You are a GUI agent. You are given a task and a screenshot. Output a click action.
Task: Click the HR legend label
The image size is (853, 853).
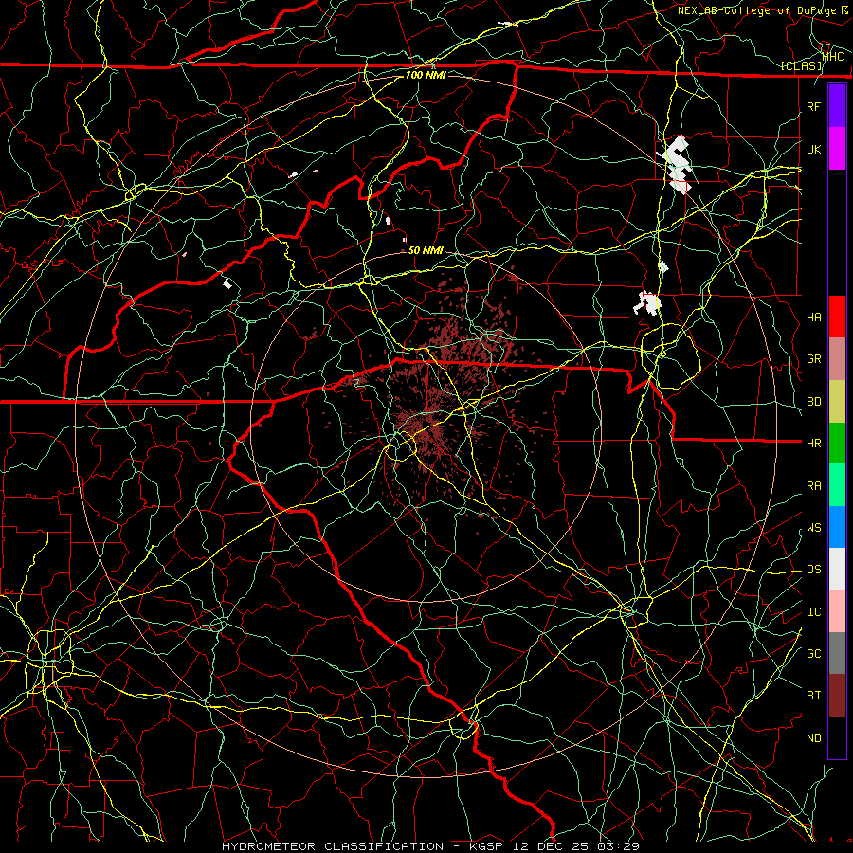pos(813,444)
